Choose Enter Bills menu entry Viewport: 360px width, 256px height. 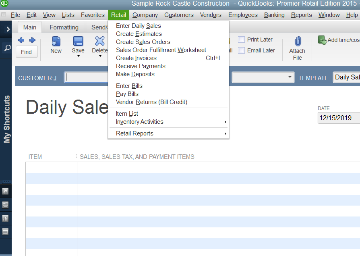coord(168,86)
